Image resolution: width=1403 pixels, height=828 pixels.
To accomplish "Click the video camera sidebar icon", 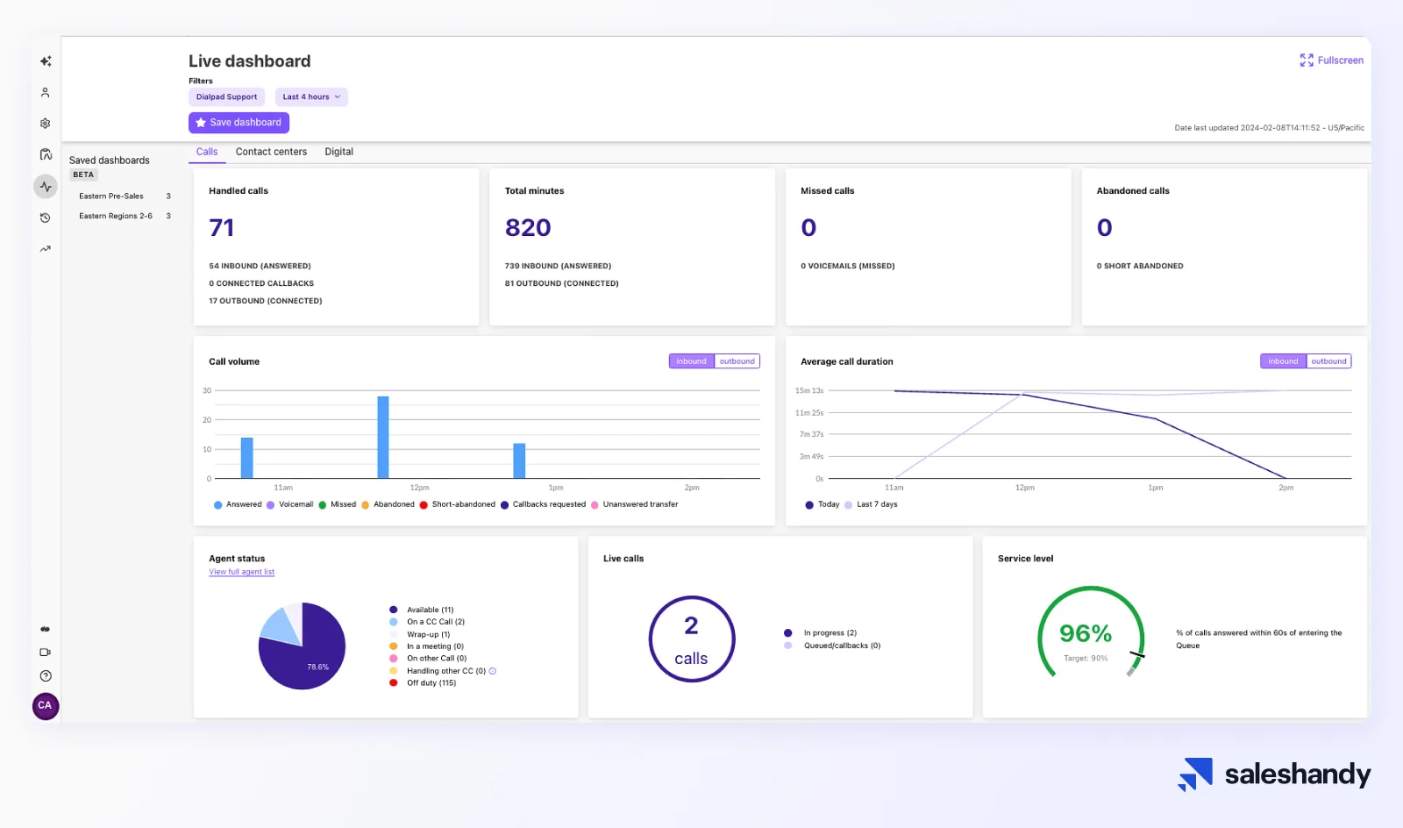I will pyautogui.click(x=46, y=653).
